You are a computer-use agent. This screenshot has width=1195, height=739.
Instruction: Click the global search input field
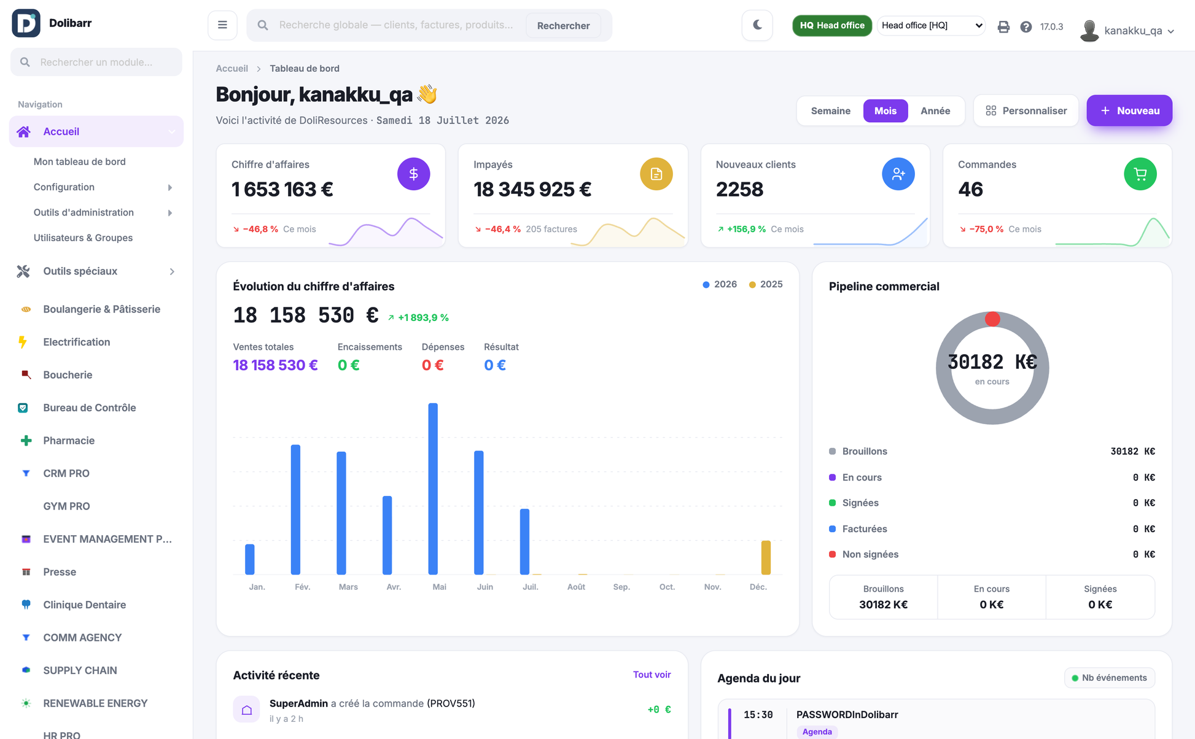(x=396, y=25)
